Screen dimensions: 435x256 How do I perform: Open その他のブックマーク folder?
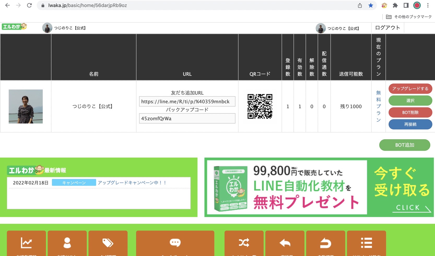[x=409, y=17]
